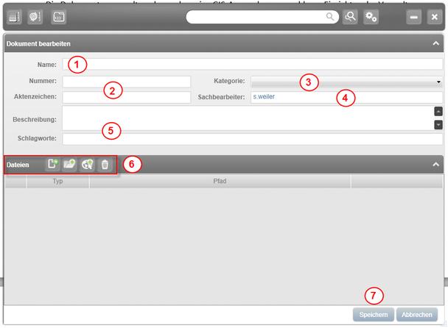This screenshot has width=448, height=328.
Task: Open the Kategorie dropdown
Action: [346, 82]
